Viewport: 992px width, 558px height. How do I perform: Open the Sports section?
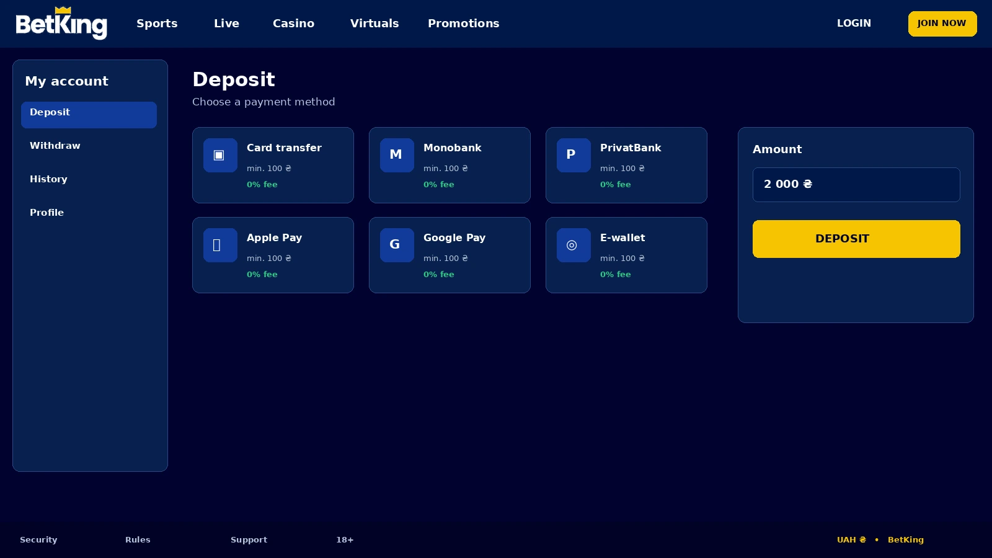point(157,24)
